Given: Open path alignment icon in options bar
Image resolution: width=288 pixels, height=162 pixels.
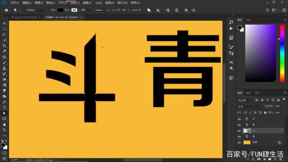Looking at the screenshot, I should [x=158, y=10].
